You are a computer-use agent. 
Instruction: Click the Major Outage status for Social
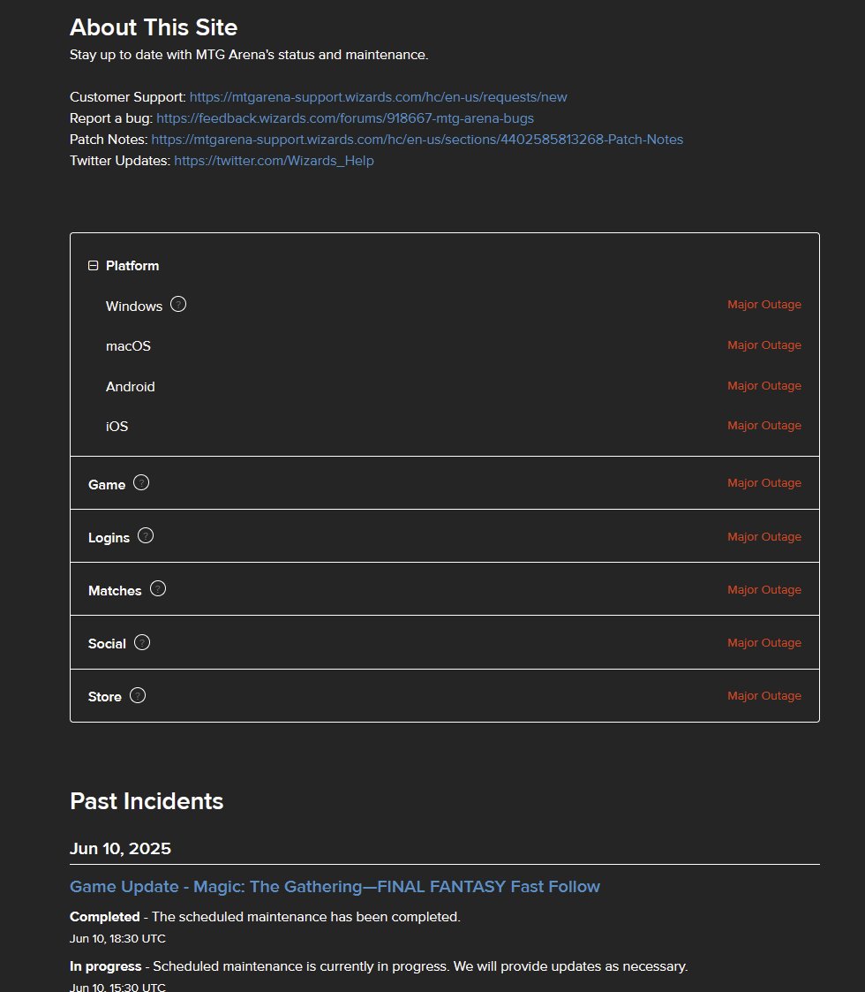click(763, 643)
